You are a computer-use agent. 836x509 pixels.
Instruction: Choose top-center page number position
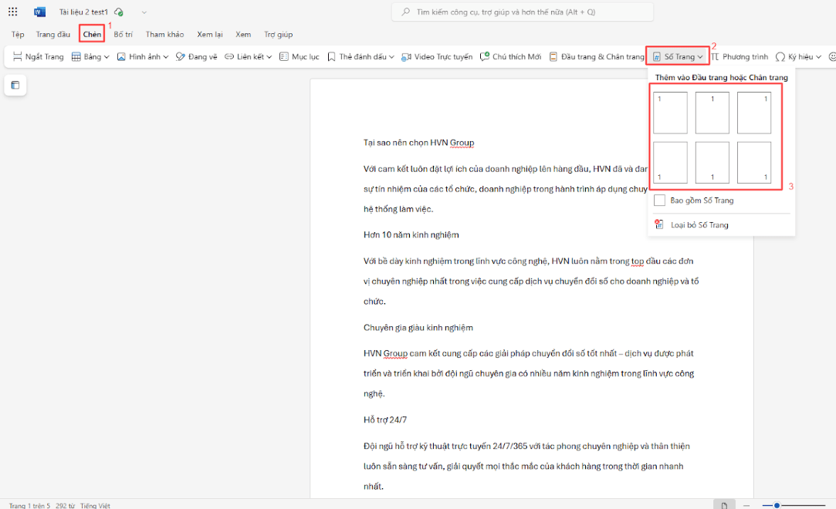tap(712, 113)
